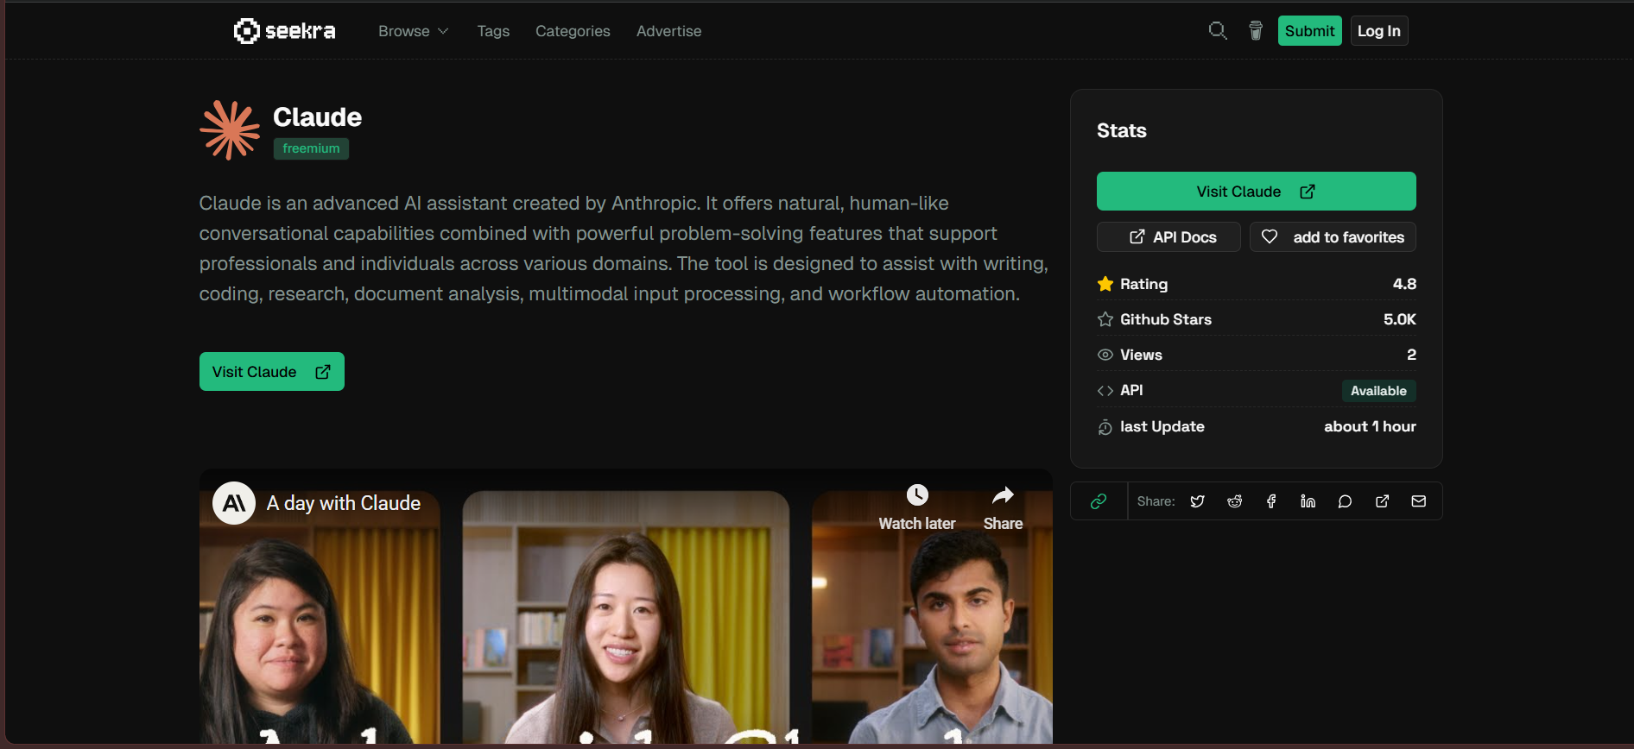Open the Categories nav item
Viewport: 1634px width, 749px height.
[x=573, y=31]
